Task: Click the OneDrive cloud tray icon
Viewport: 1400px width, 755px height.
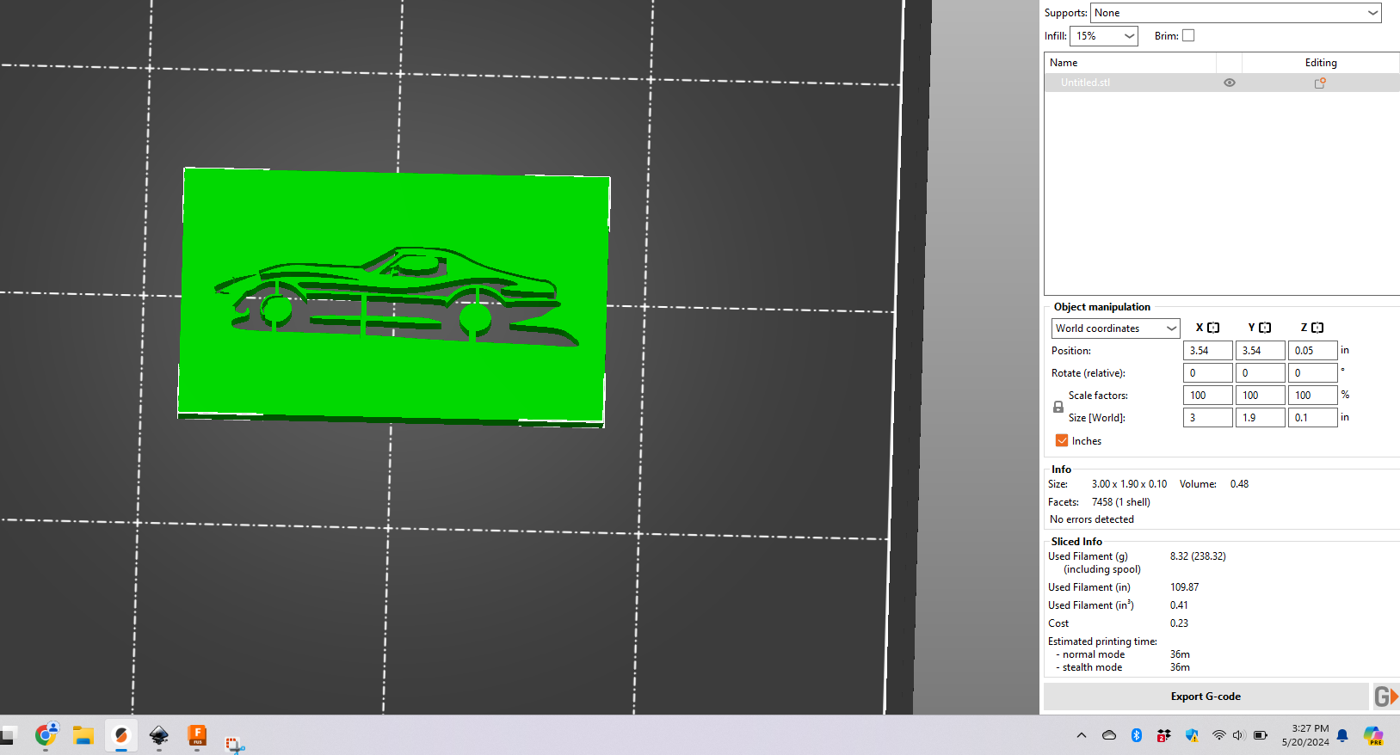Action: 1109,735
